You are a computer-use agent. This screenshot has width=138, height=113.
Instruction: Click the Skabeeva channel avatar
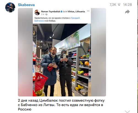coord(10,7)
